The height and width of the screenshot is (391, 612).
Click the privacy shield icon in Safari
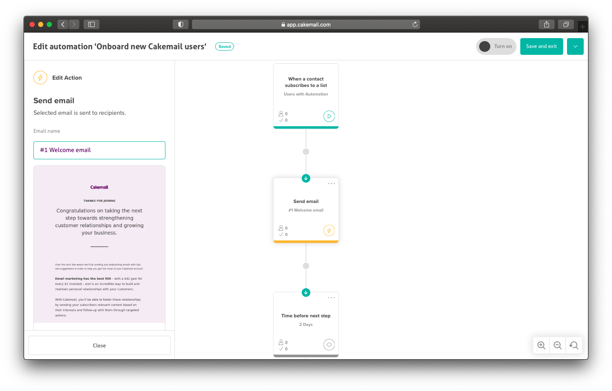(x=180, y=24)
